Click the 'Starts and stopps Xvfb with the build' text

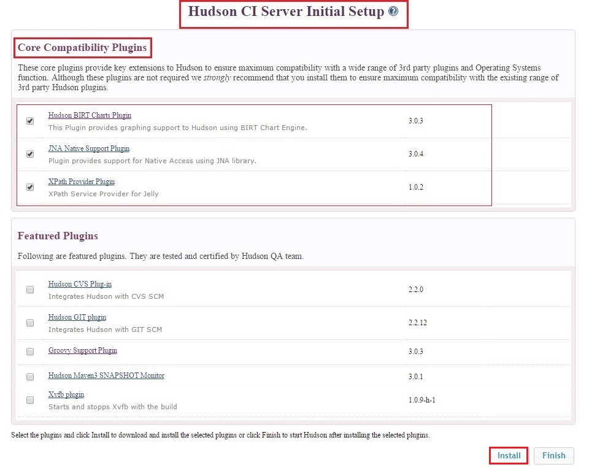113,407
